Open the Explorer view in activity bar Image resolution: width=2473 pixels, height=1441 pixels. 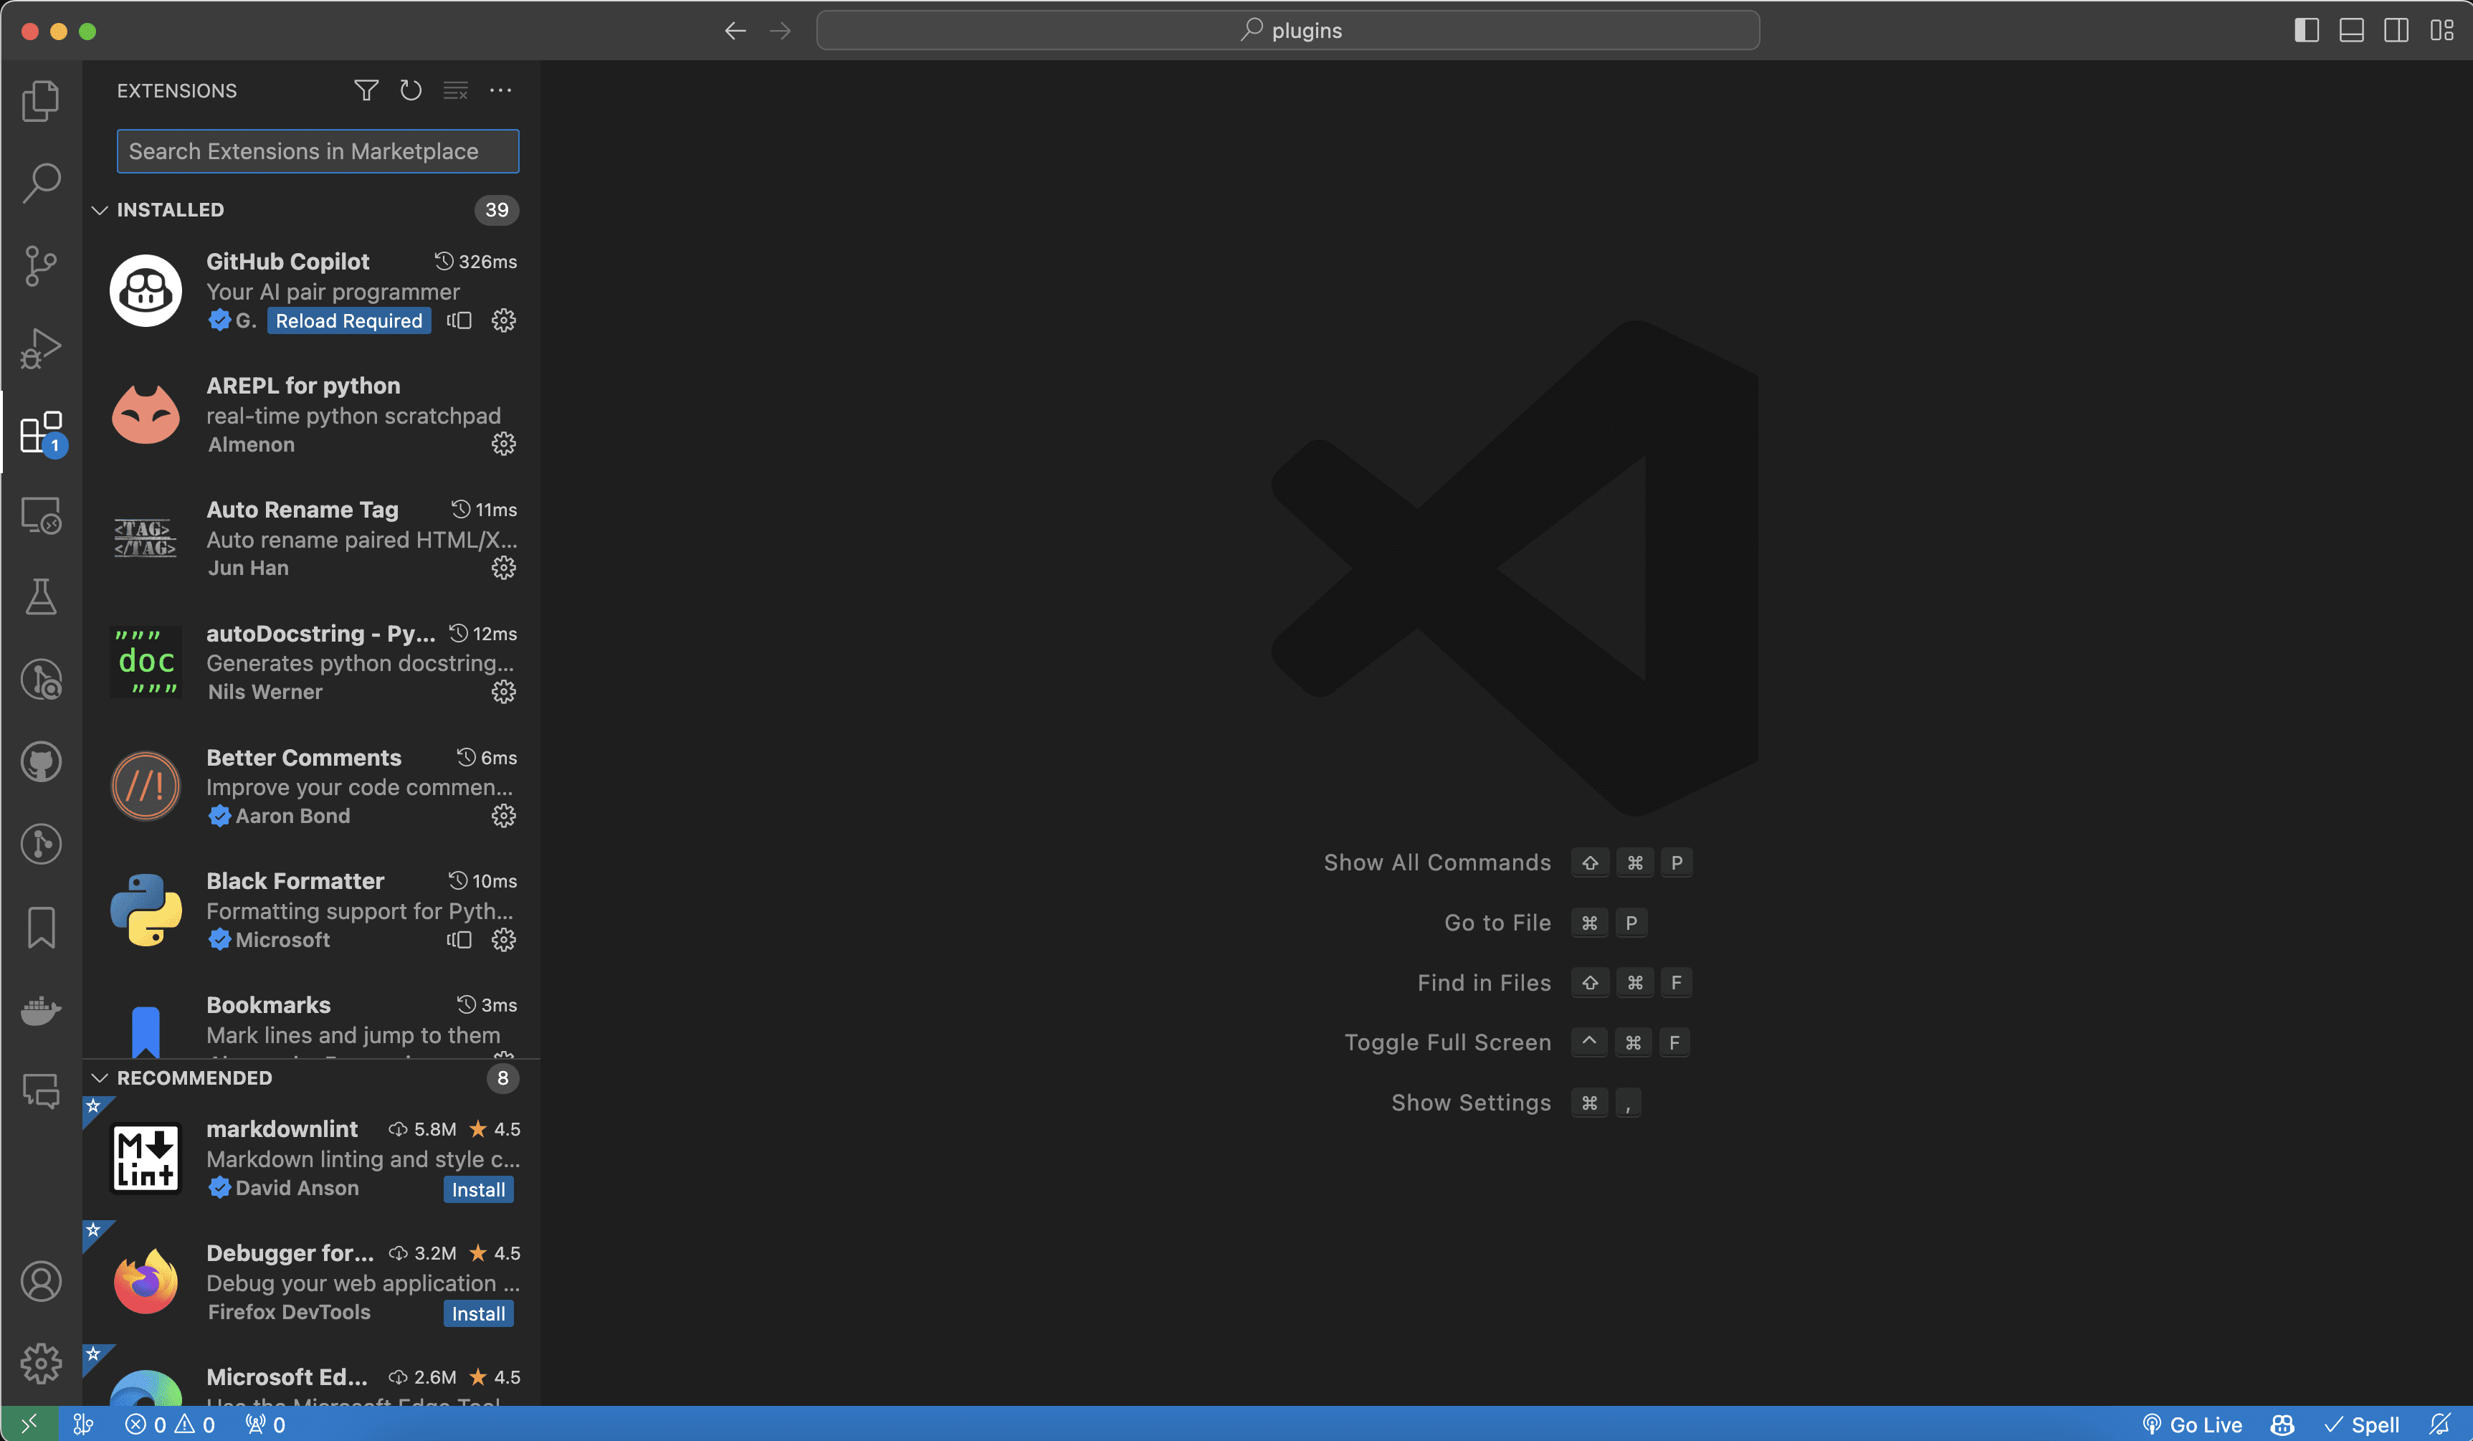click(x=40, y=100)
